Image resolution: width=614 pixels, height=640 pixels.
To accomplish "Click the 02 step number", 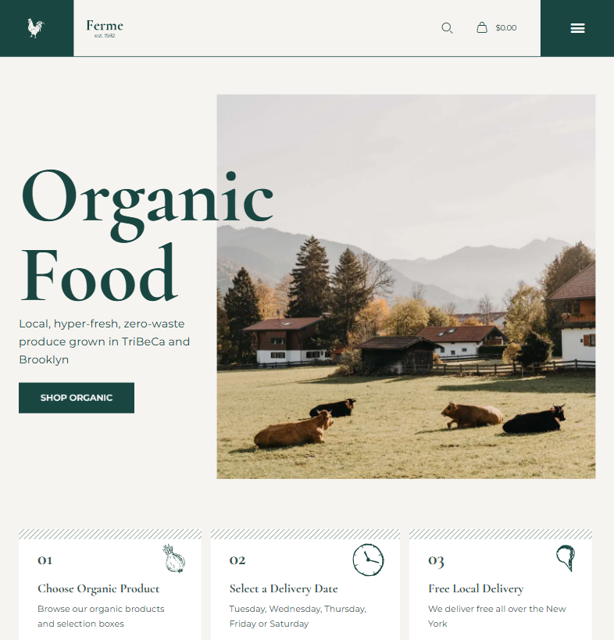I will pos(237,560).
